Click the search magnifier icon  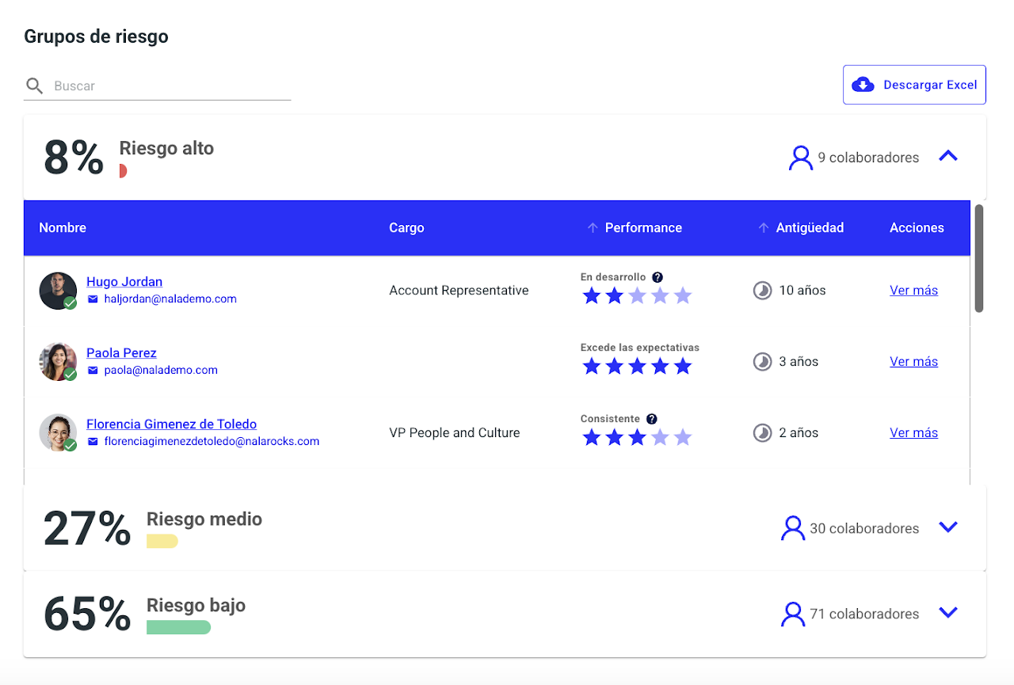[34, 86]
